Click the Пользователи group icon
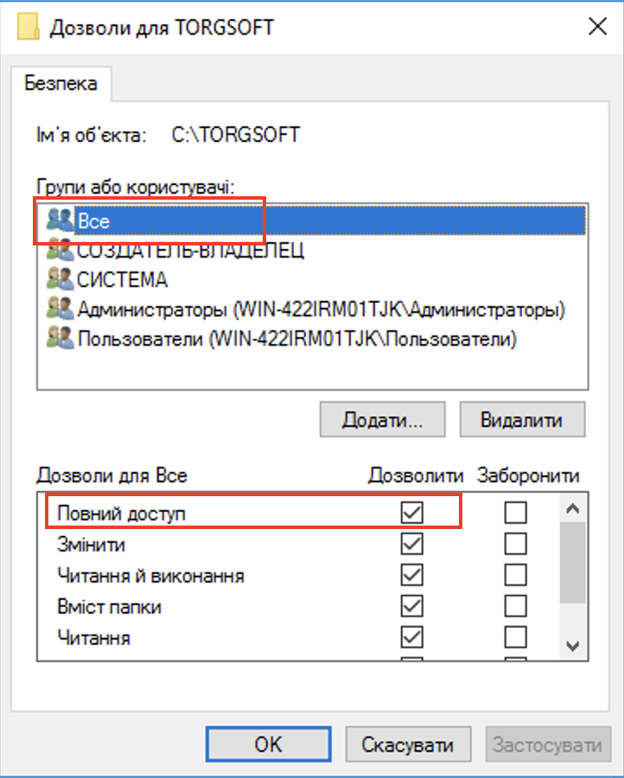 [x=60, y=338]
